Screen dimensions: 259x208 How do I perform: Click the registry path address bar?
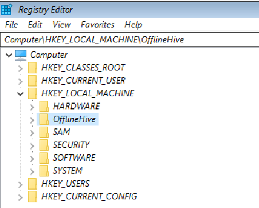pyautogui.click(x=130, y=40)
